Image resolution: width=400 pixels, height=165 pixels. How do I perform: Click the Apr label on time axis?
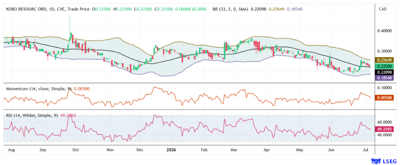pos(267,150)
